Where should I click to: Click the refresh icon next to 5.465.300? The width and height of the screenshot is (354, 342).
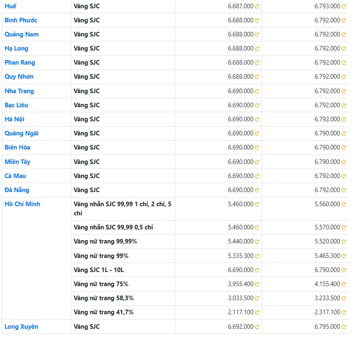click(x=344, y=256)
